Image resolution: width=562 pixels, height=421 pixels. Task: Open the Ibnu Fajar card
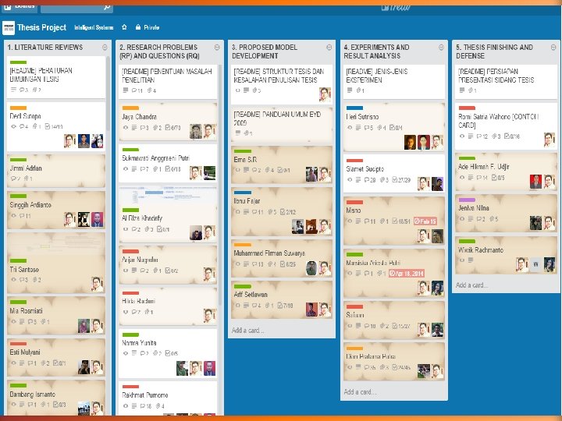tap(282, 211)
